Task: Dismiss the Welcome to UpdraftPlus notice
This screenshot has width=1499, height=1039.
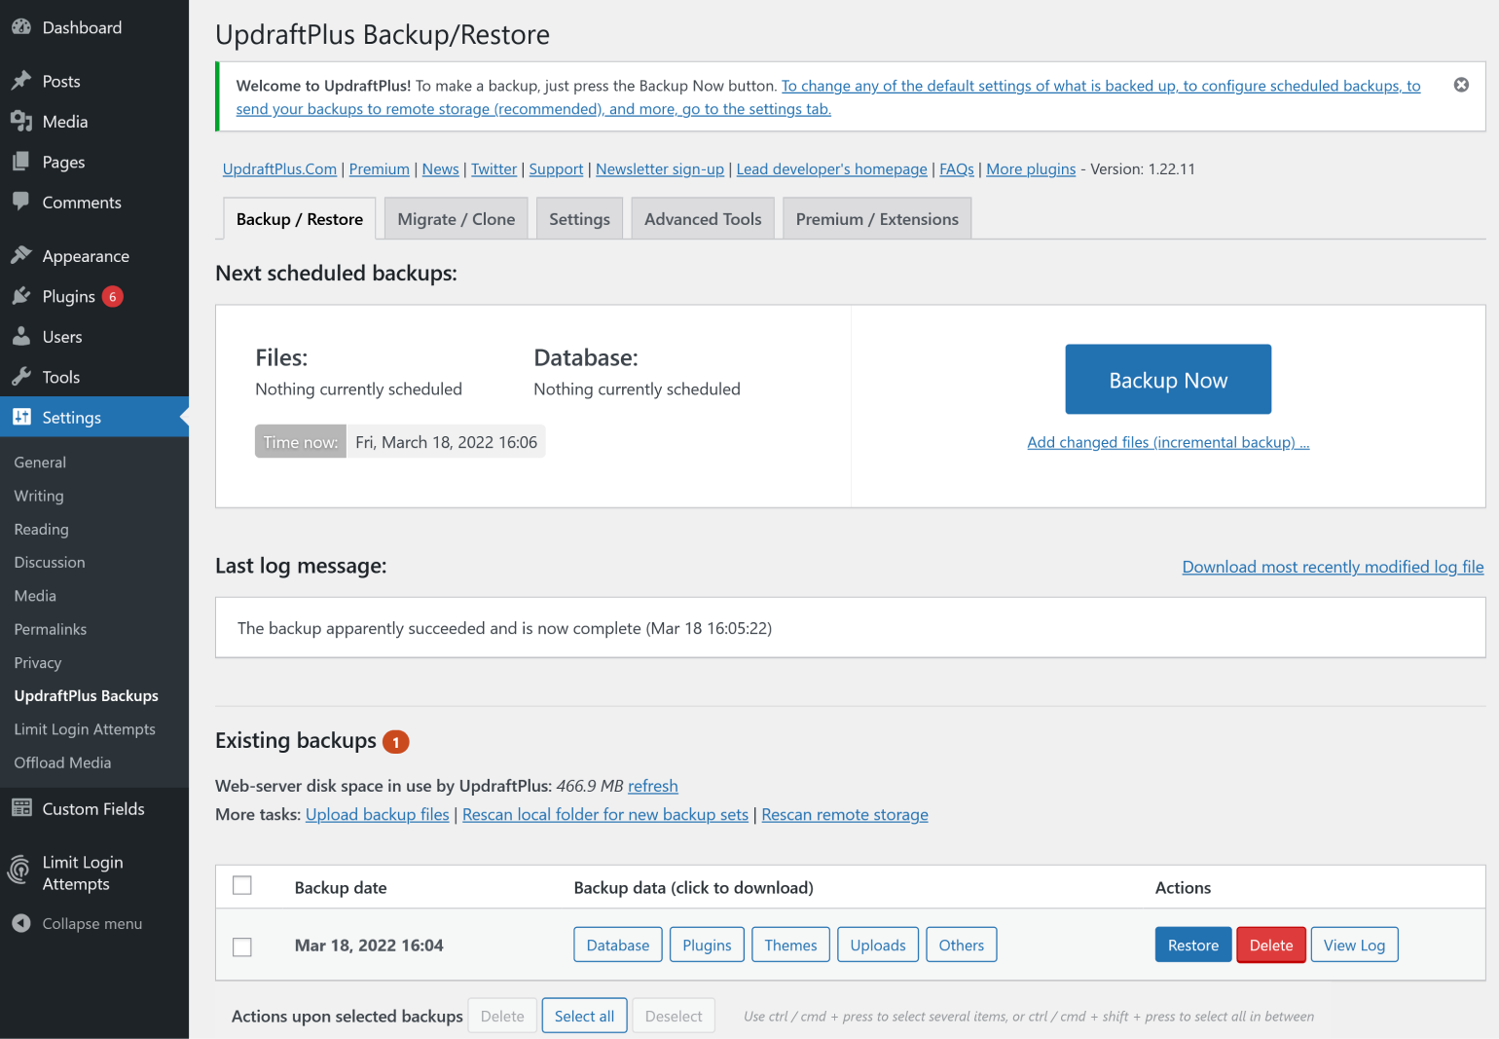Action: tap(1461, 85)
